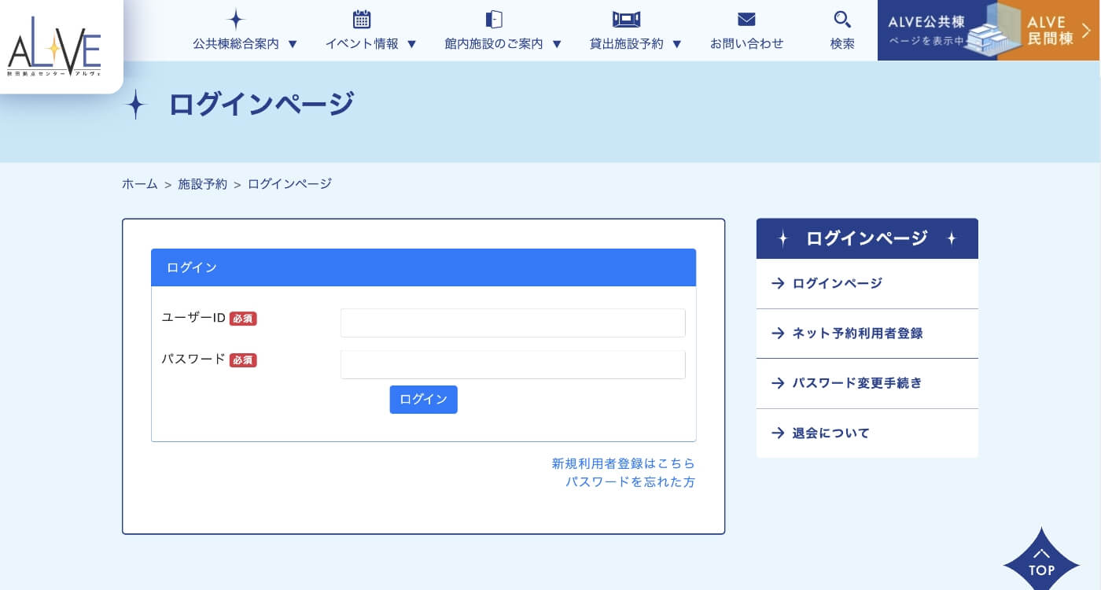Screen dimensions: 1101x590
Task: Open the 新規利用者登録はこちら link
Action: [623, 463]
